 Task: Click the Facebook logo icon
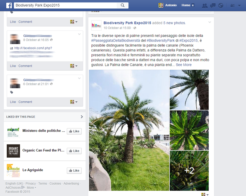coord(9,5)
